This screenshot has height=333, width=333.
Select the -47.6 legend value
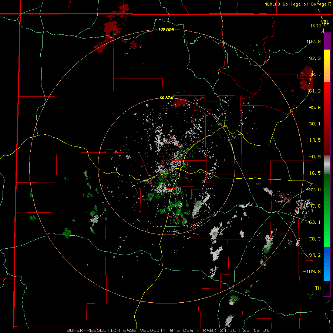click(313, 206)
